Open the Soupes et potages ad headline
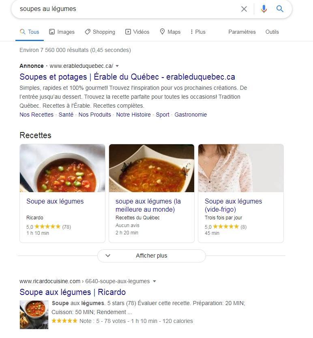313x338 pixels. tap(127, 77)
